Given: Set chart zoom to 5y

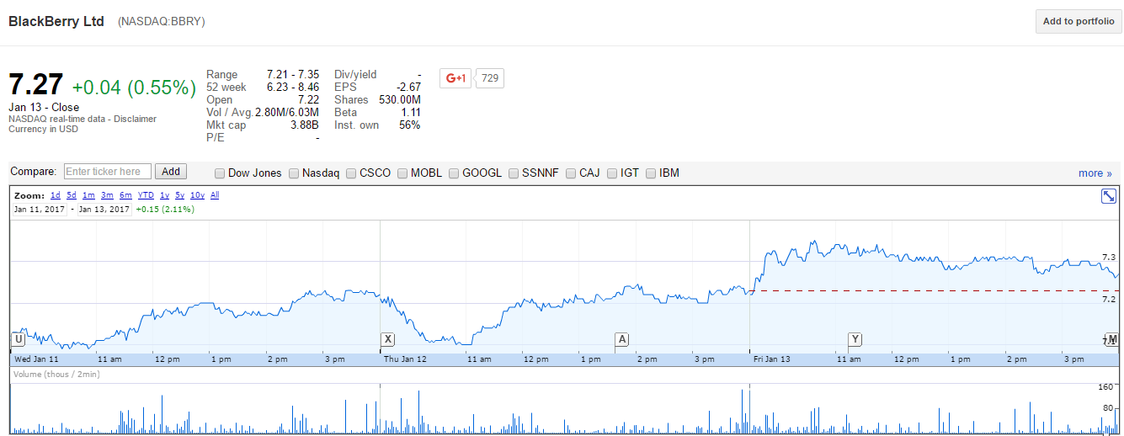Looking at the screenshot, I should (x=180, y=195).
